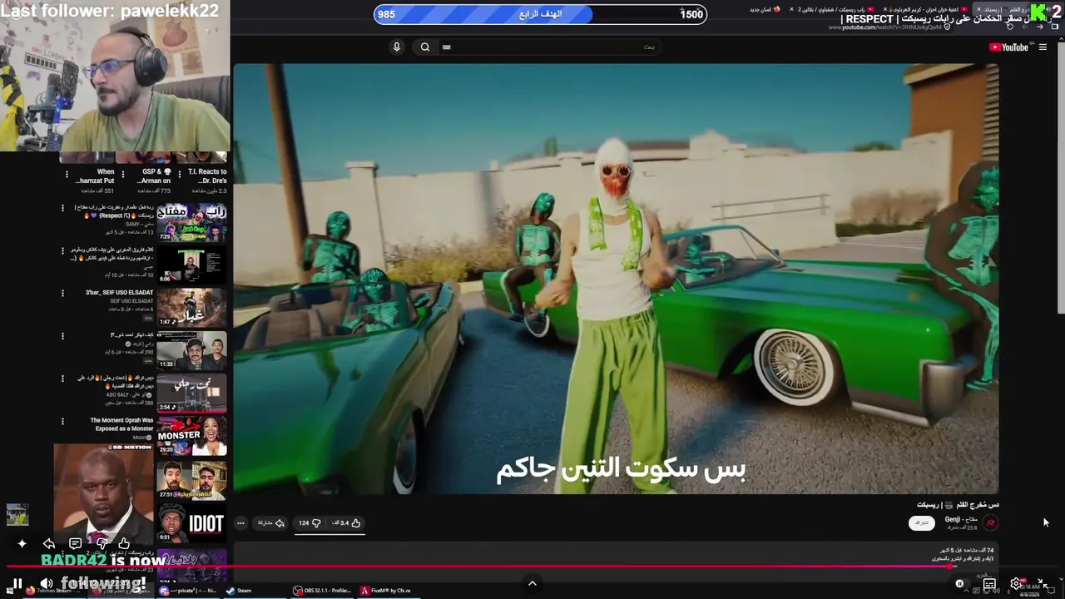Open the IDIOT 9:51 video thumbnail

(x=191, y=522)
